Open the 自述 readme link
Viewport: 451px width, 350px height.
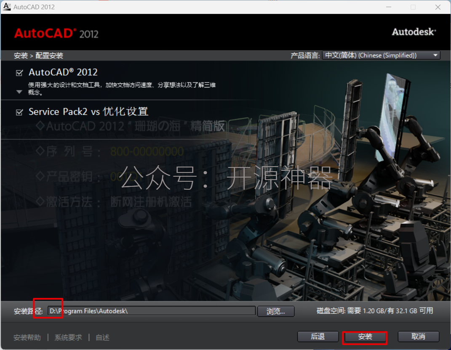point(102,337)
